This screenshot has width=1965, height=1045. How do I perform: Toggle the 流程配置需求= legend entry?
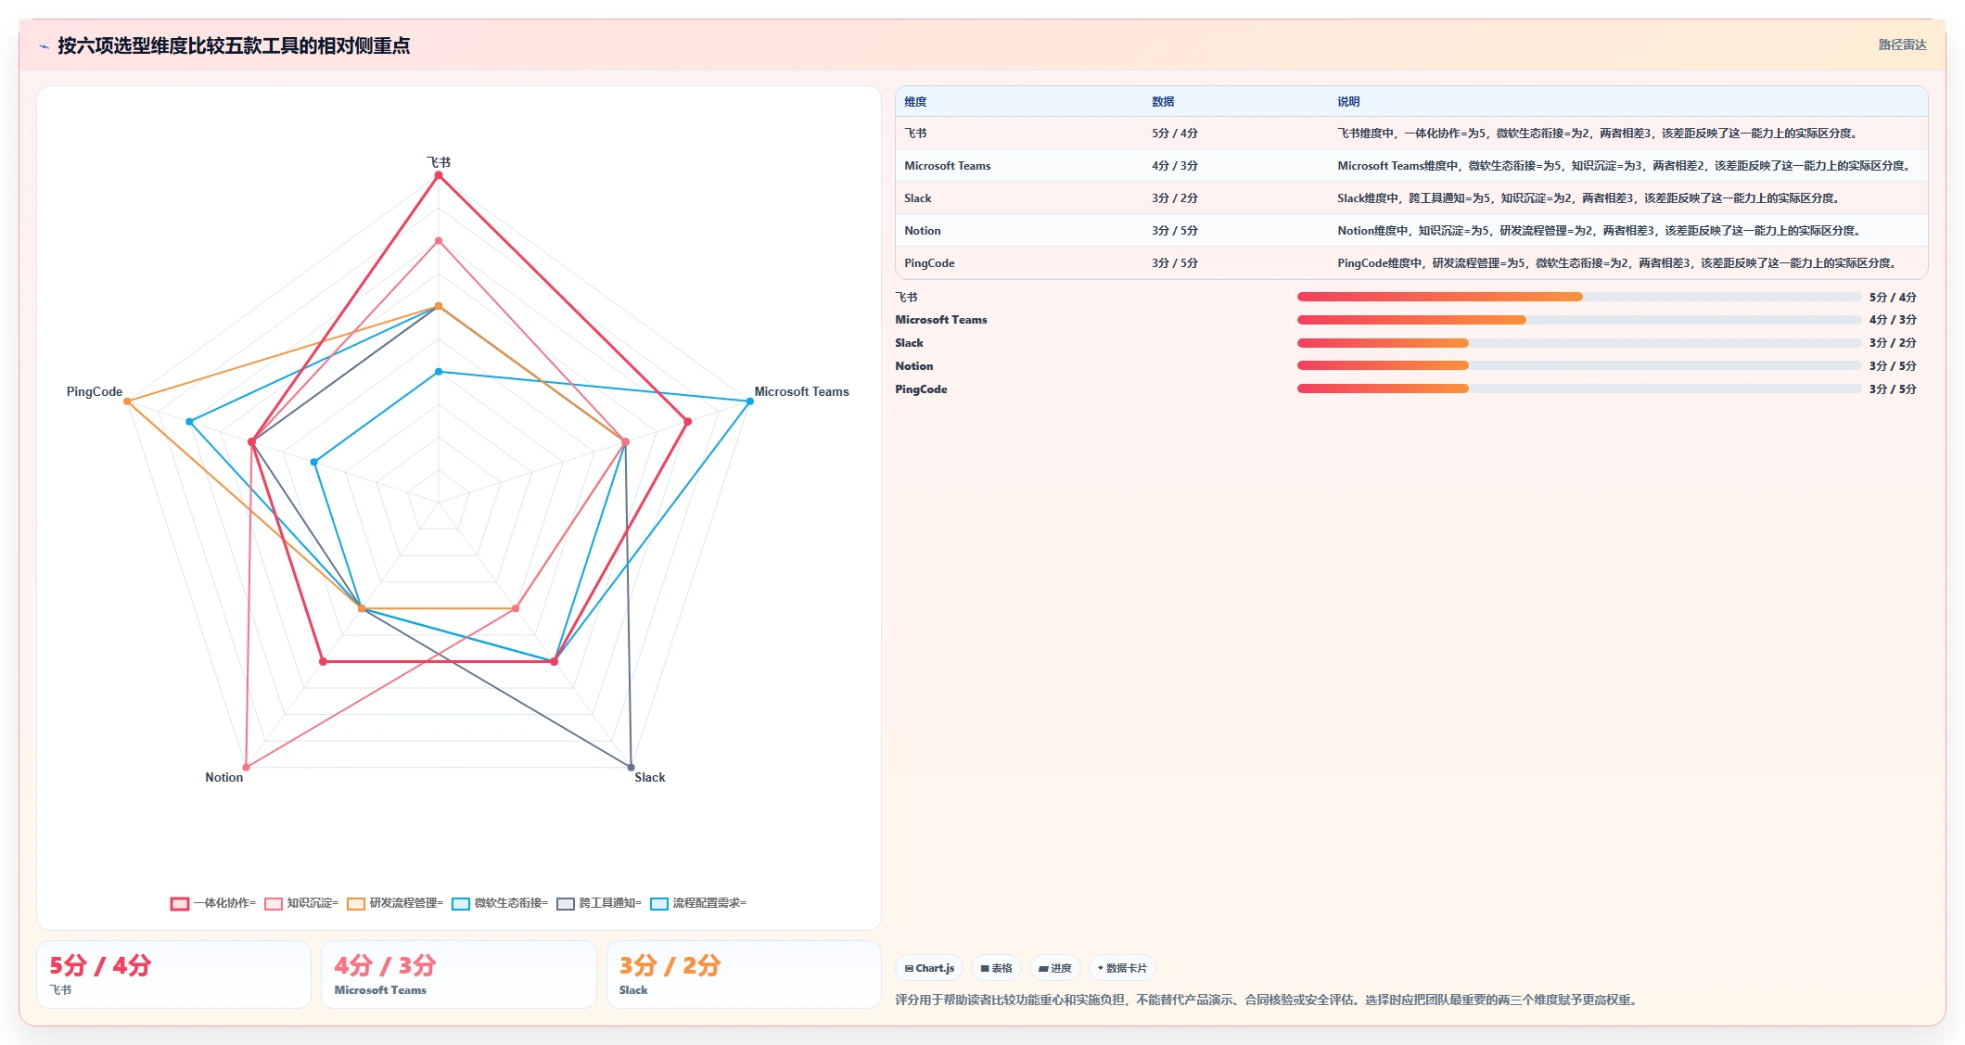click(698, 903)
